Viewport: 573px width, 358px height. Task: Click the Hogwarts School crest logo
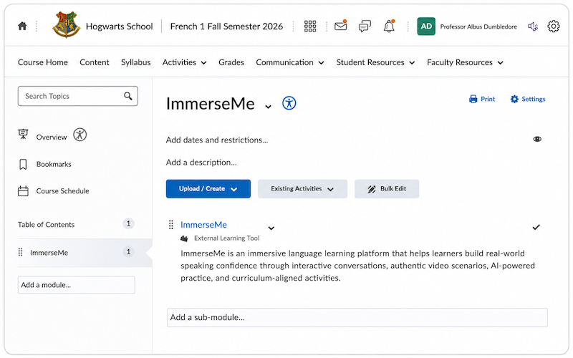tap(66, 25)
